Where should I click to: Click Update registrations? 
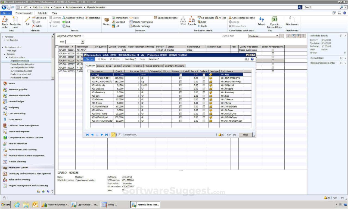coord(166,18)
